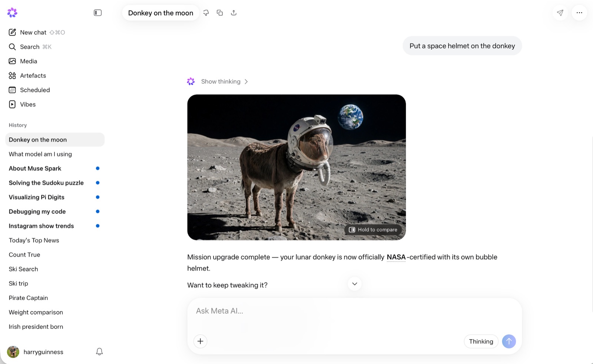Click the generated donkey astronaut image
The height and width of the screenshot is (364, 593).
pyautogui.click(x=296, y=167)
